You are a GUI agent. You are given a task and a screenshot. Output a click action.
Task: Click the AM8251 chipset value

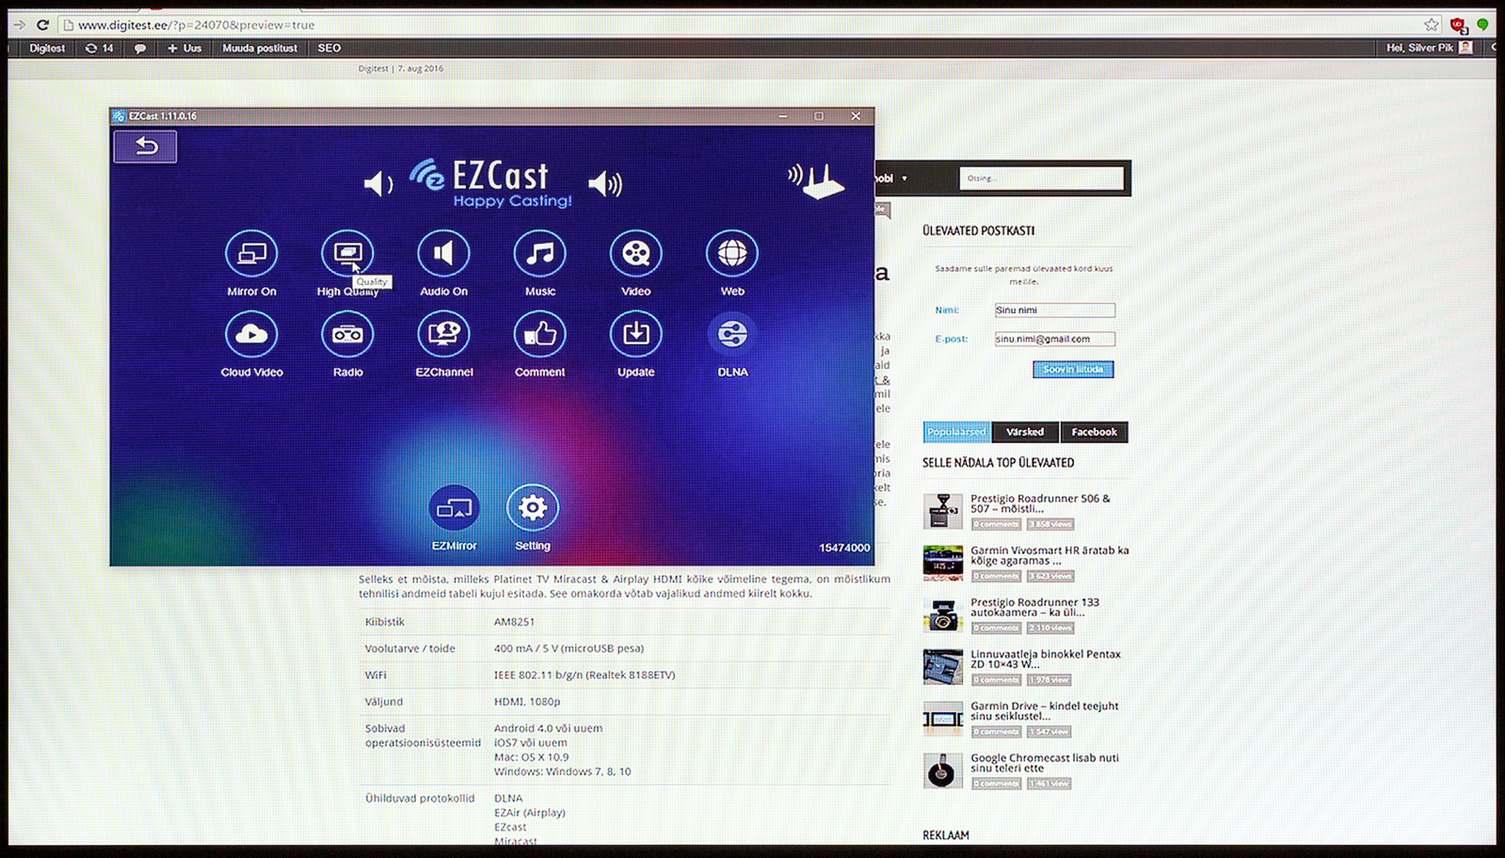tap(514, 622)
